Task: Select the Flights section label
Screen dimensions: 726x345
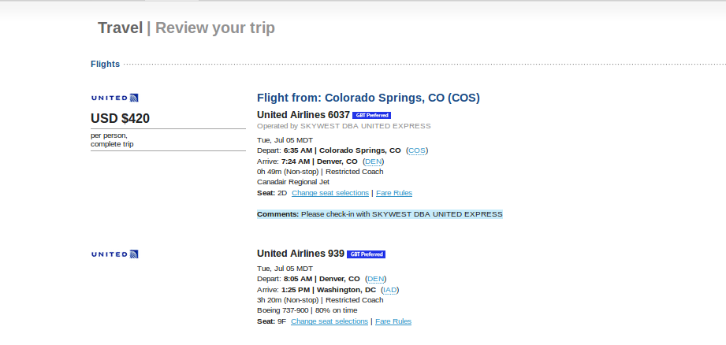Action: (105, 65)
